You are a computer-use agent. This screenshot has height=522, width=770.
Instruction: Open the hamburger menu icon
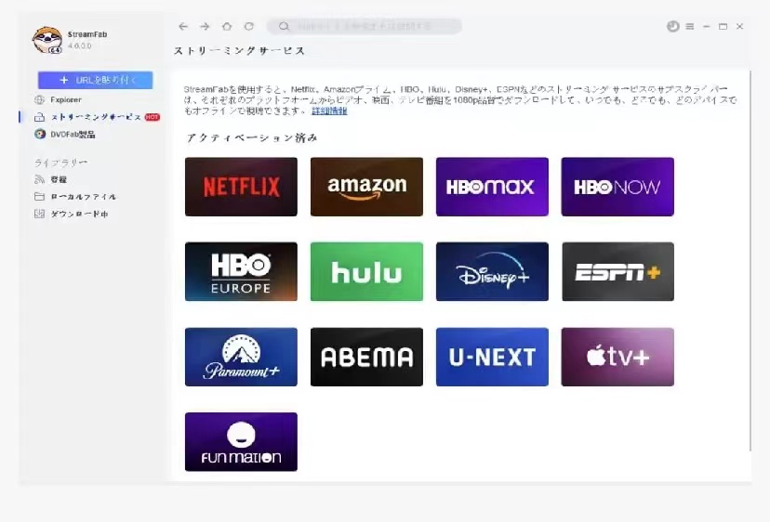point(690,27)
